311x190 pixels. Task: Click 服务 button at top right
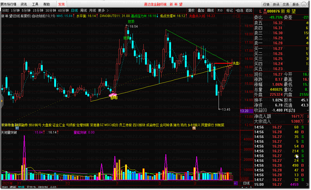click(x=296, y=4)
